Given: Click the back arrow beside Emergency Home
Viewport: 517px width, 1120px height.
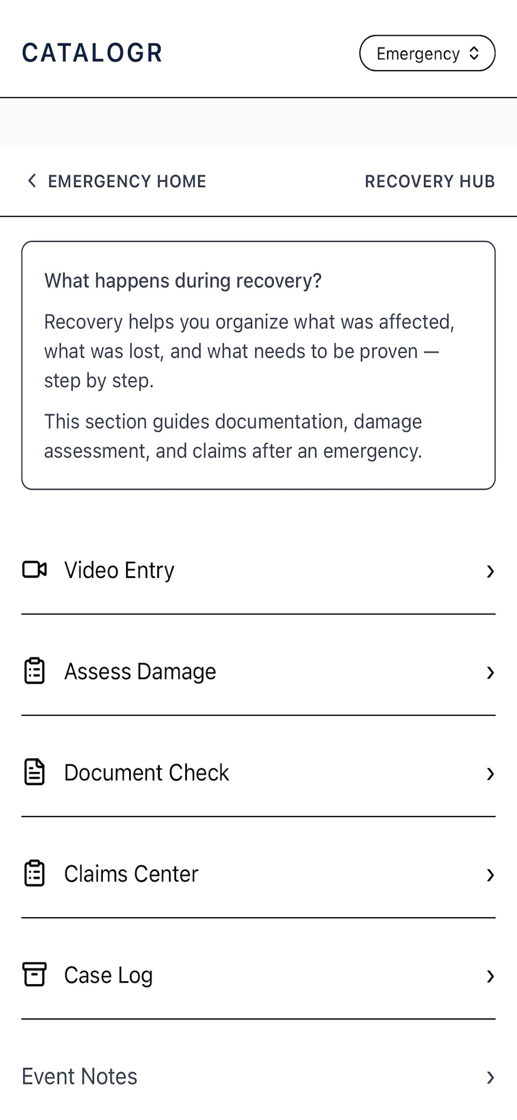Looking at the screenshot, I should (x=32, y=181).
